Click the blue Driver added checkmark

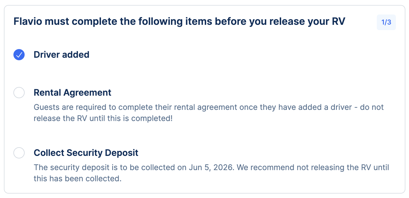pos(19,55)
